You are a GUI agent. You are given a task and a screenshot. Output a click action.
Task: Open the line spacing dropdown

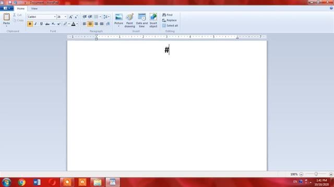(106, 17)
